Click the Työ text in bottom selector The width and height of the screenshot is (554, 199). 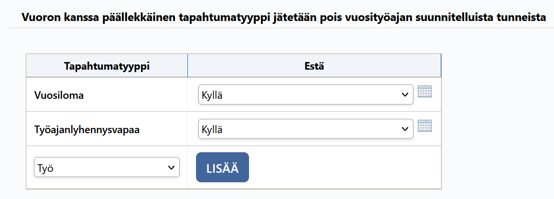pos(45,168)
